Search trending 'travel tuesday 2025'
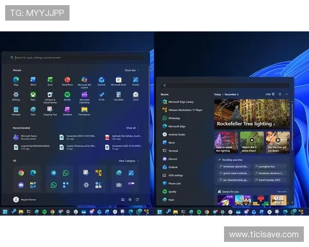 tap(269, 180)
